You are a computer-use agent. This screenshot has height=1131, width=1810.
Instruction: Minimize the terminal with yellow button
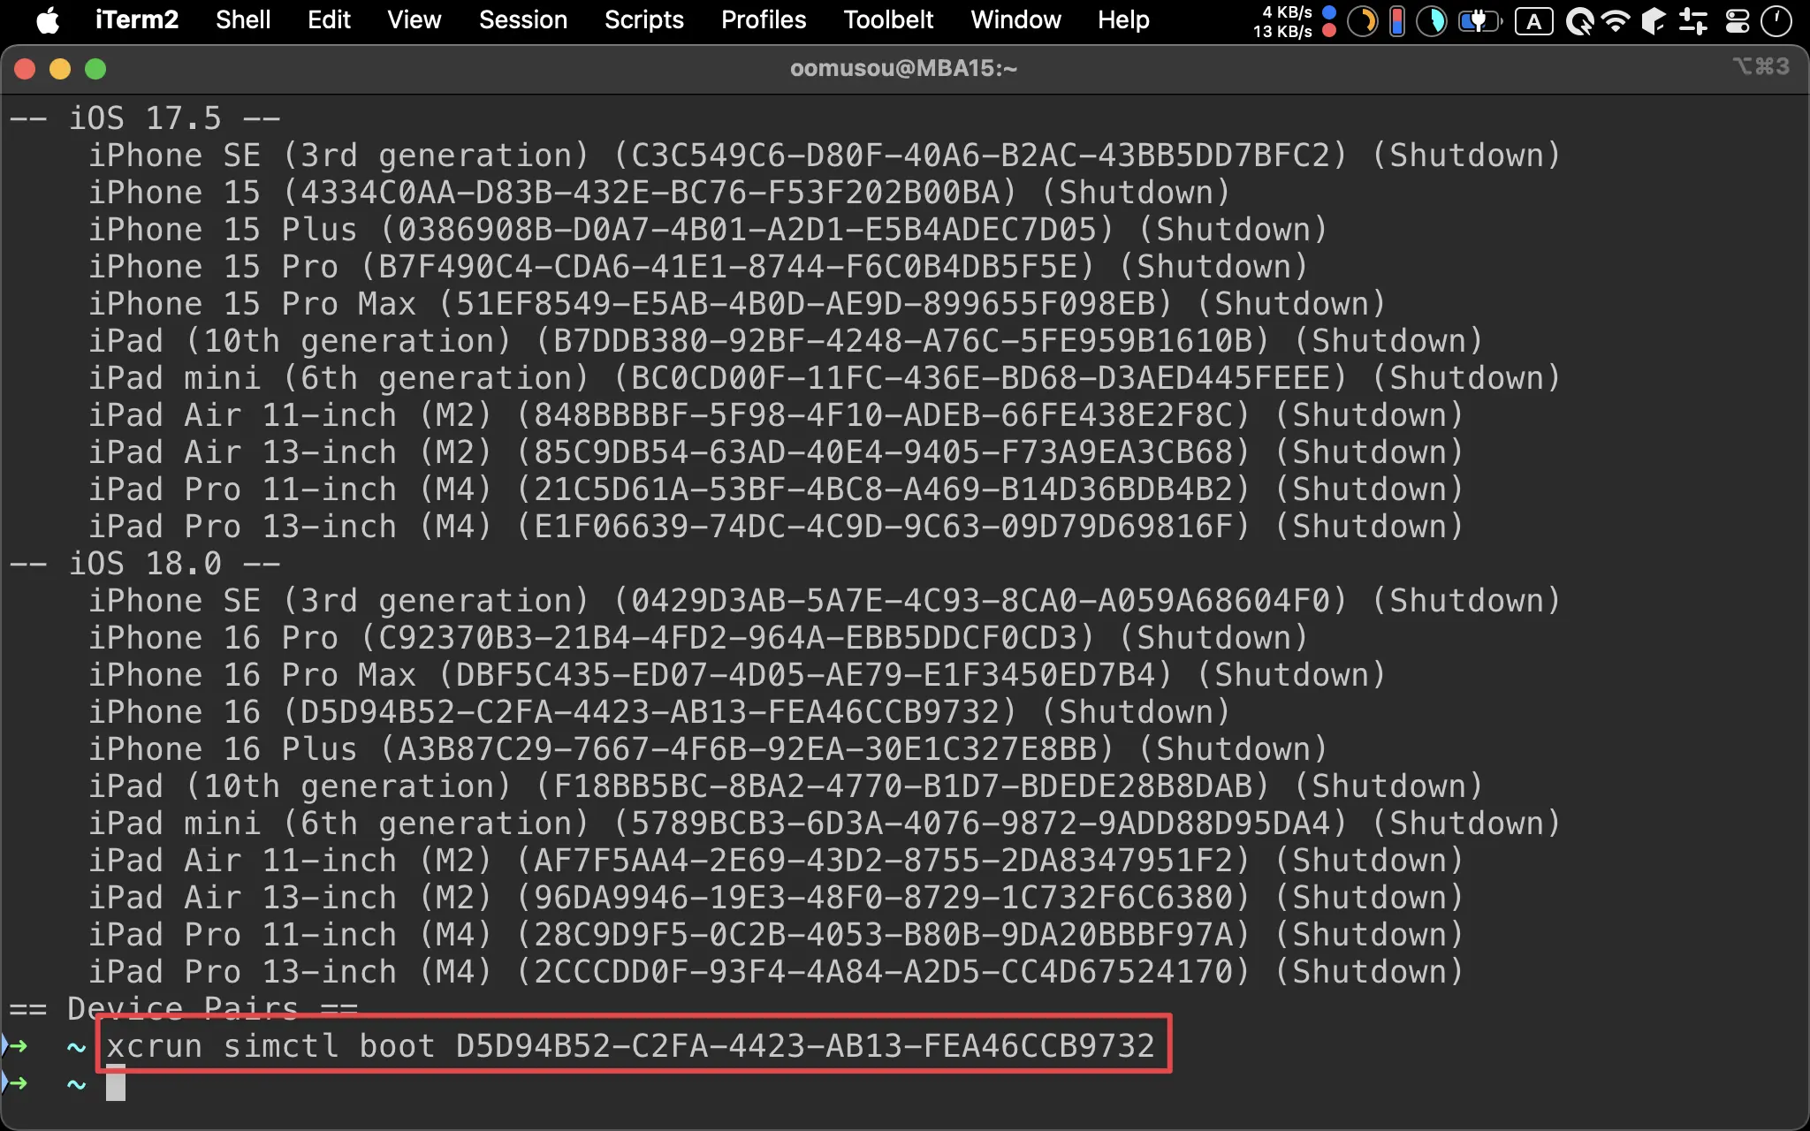[x=60, y=69]
